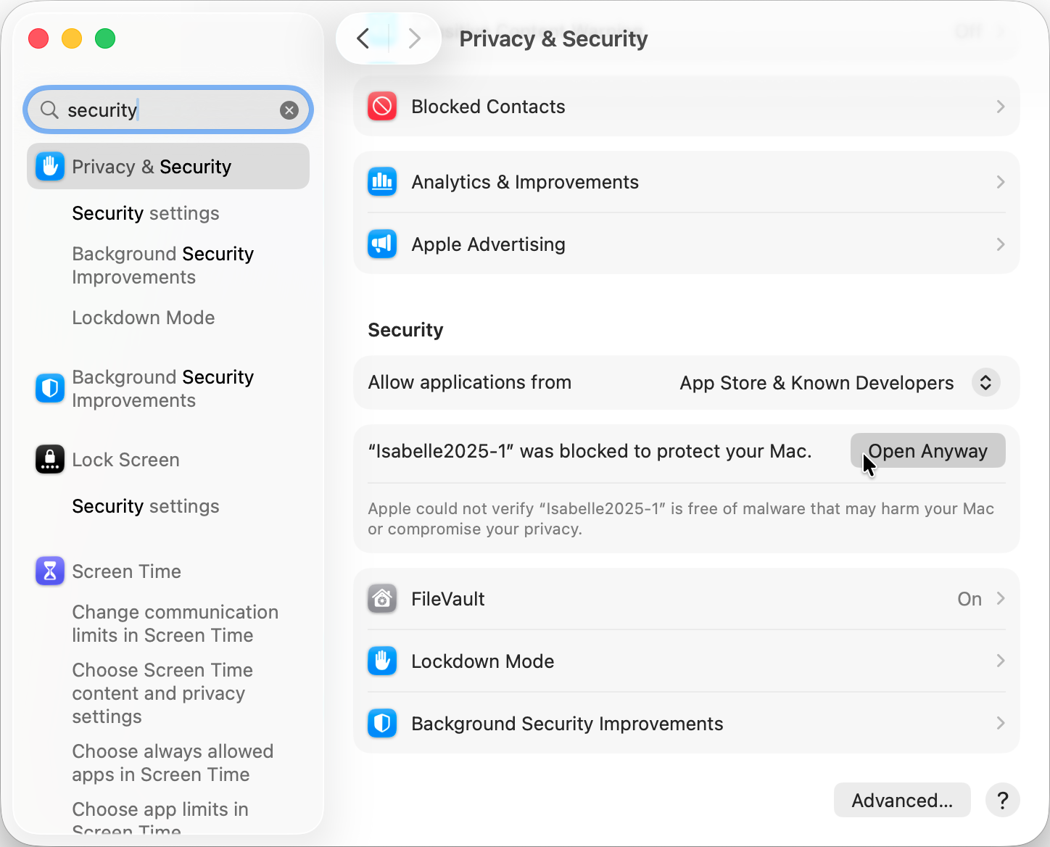Open the Allow applications from dropdown
1050x847 pixels.
tap(985, 383)
